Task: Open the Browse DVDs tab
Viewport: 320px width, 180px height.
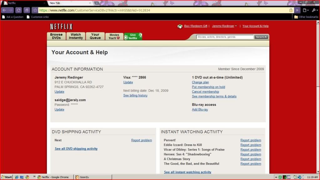Action: coord(56,36)
